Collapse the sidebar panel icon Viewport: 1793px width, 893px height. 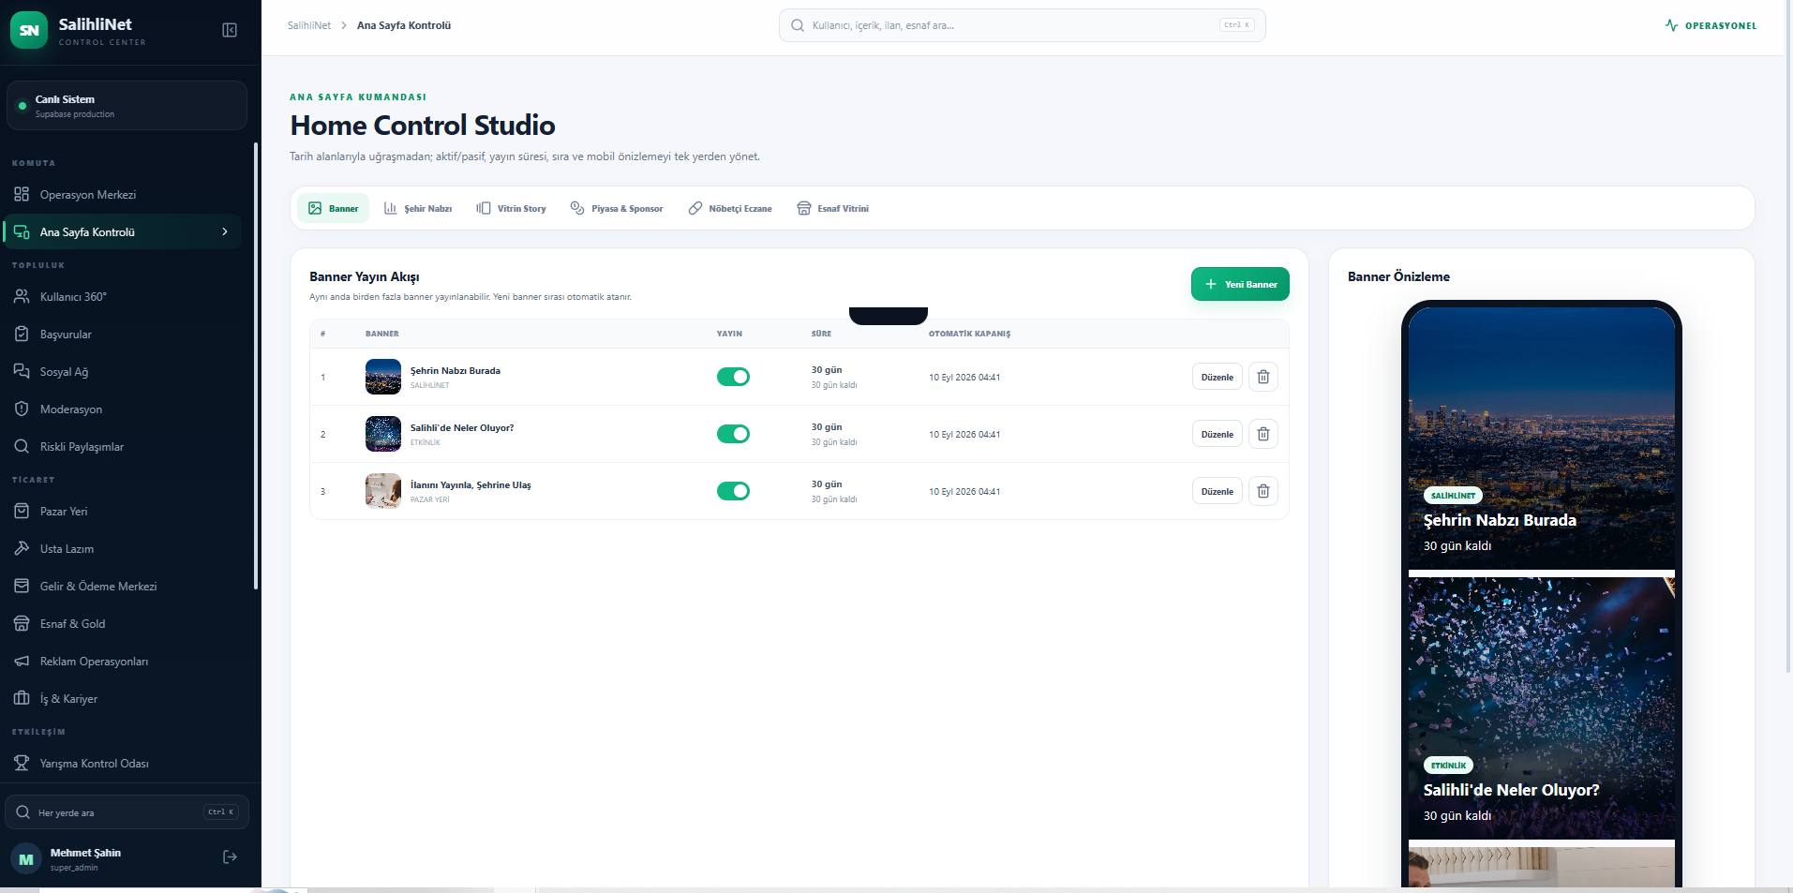pyautogui.click(x=230, y=30)
